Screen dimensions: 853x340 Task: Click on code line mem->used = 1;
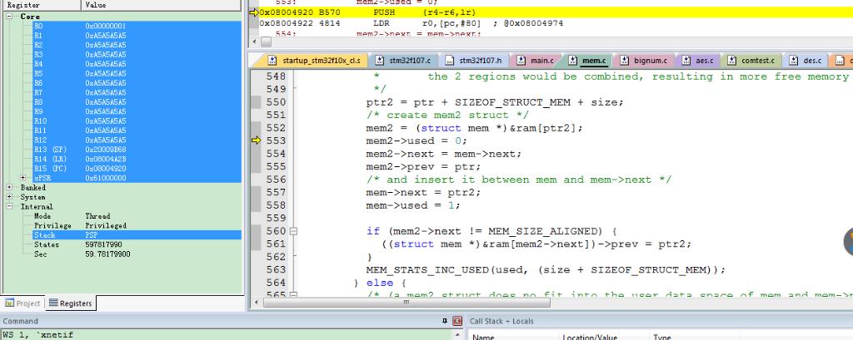pyautogui.click(x=413, y=205)
